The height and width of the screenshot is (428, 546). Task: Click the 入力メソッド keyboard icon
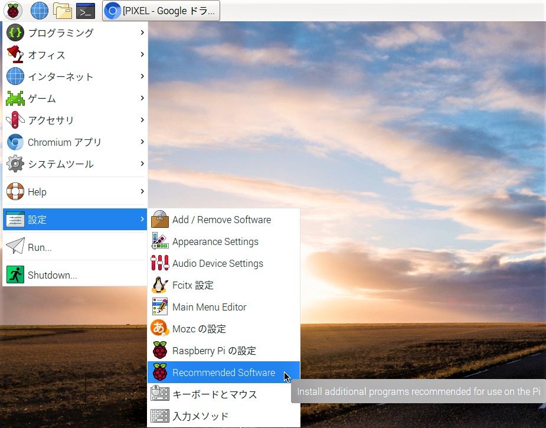160,416
